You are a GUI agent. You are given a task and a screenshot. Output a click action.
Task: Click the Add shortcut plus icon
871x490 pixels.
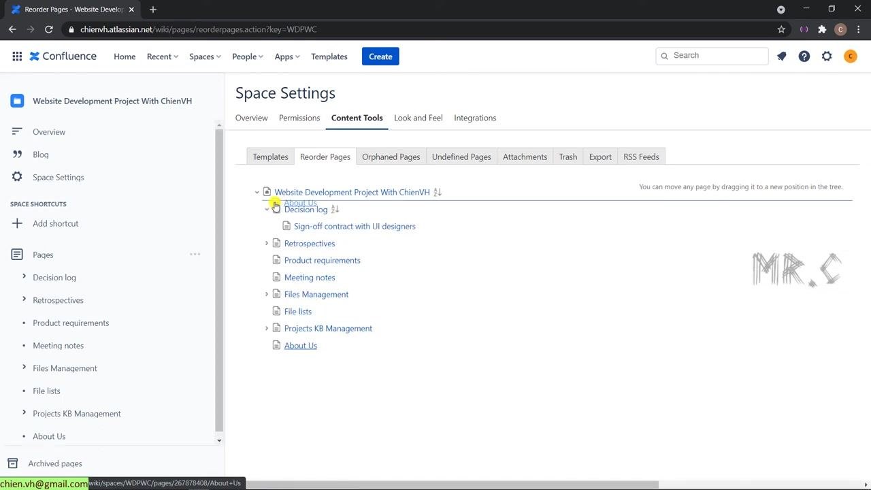tap(17, 223)
